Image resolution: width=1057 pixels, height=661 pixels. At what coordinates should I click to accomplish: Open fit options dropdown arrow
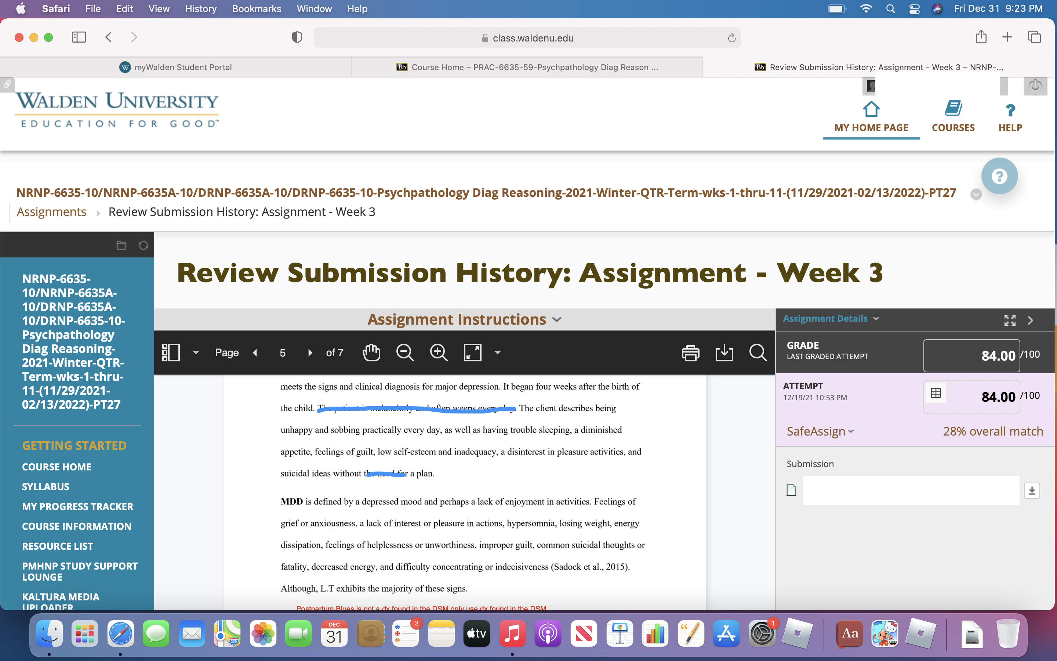497,353
